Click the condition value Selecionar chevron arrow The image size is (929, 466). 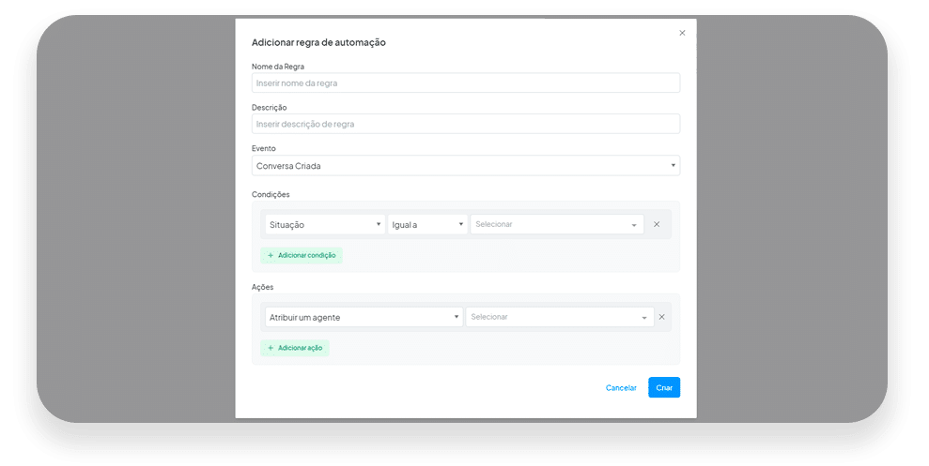pyautogui.click(x=634, y=225)
